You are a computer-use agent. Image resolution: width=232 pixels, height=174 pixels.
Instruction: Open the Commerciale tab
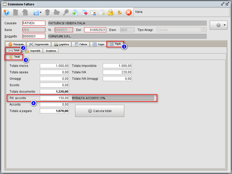click(x=39, y=44)
